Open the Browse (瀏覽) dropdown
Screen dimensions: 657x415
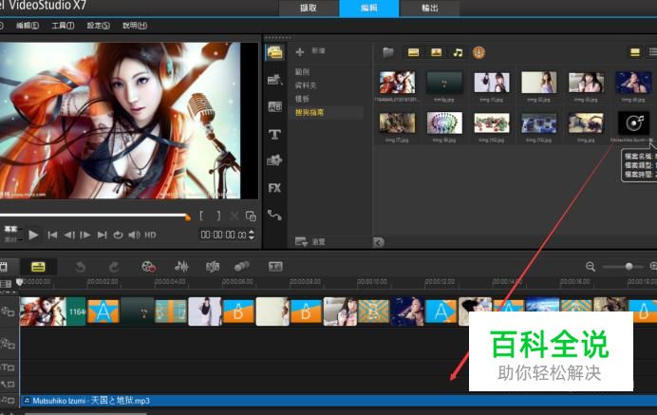coord(310,242)
